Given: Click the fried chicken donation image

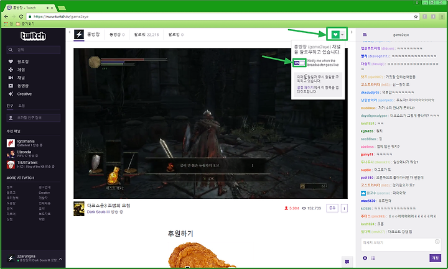Looking at the screenshot, I should [202, 255].
